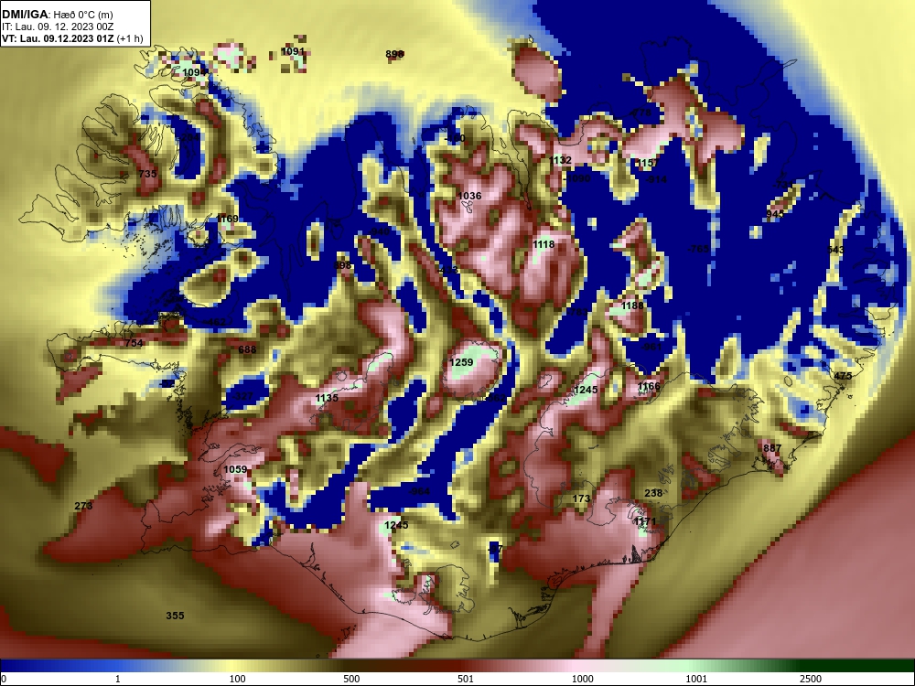Click the map value '1094'
915x686 pixels.
[195, 72]
